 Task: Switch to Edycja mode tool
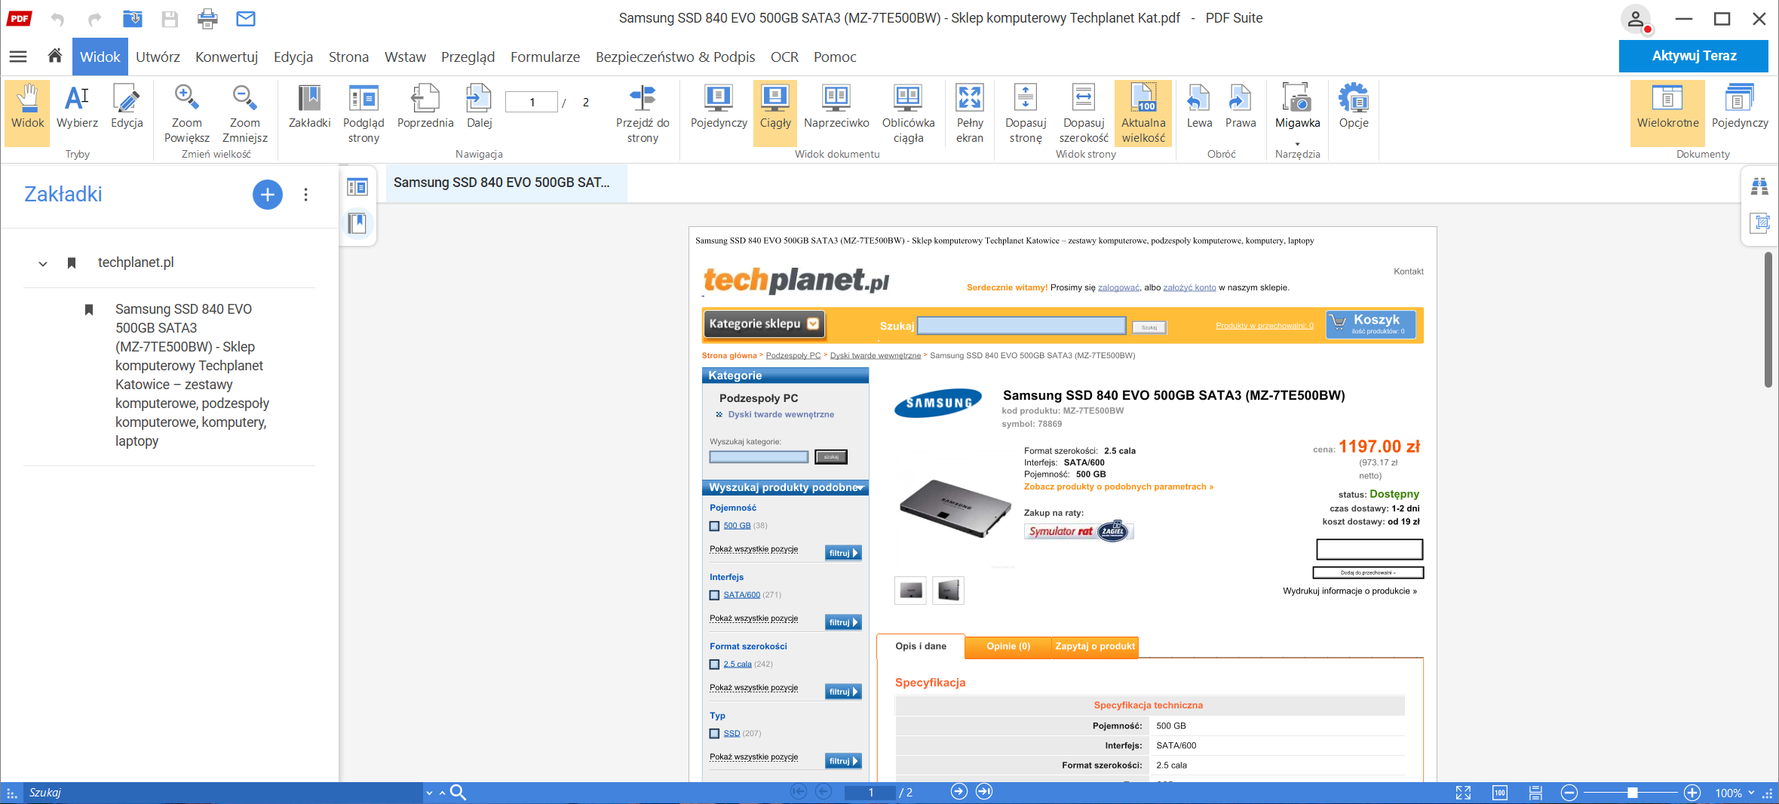click(127, 107)
